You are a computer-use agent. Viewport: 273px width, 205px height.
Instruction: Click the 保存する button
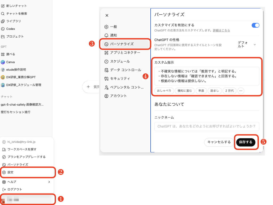[x=246, y=142]
